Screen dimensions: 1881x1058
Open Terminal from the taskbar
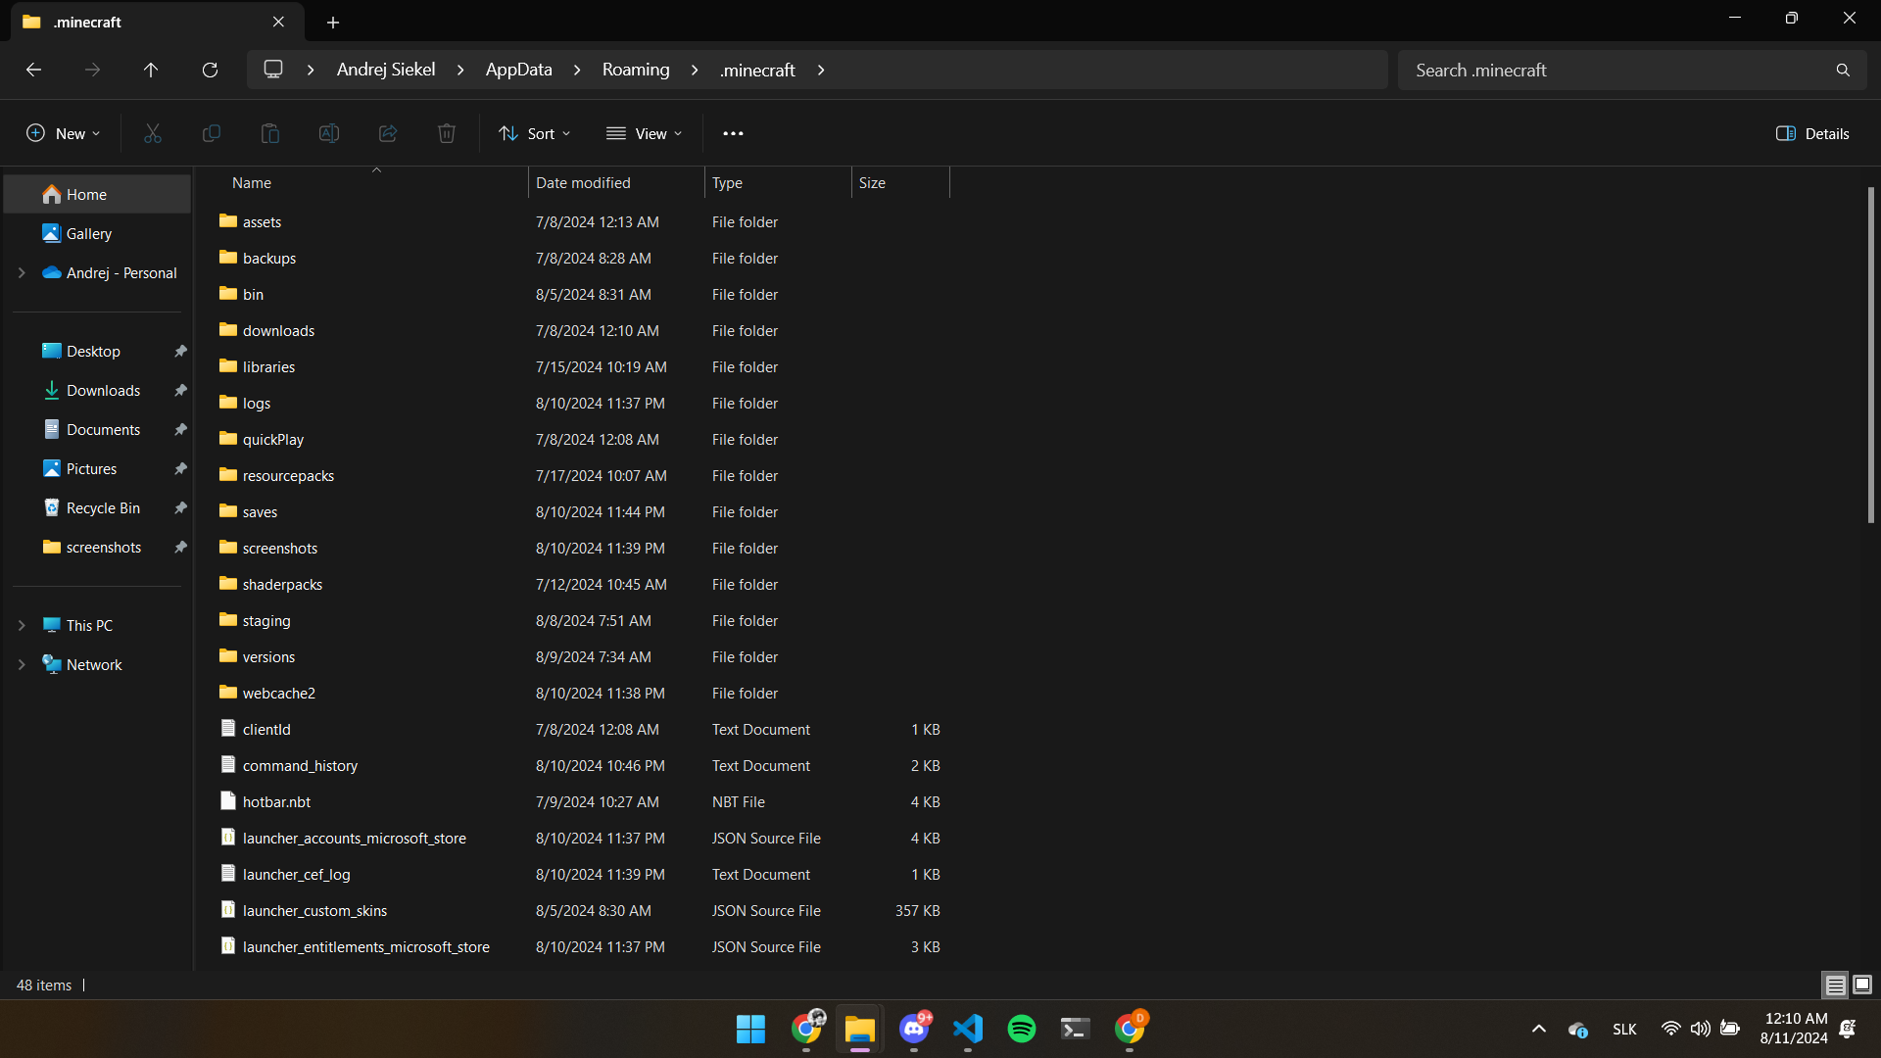point(1076,1029)
